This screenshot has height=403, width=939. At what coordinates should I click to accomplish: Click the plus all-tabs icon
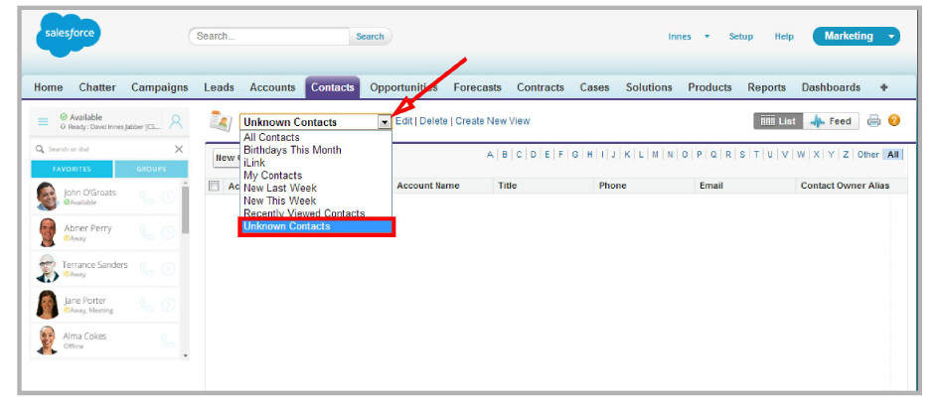click(883, 87)
